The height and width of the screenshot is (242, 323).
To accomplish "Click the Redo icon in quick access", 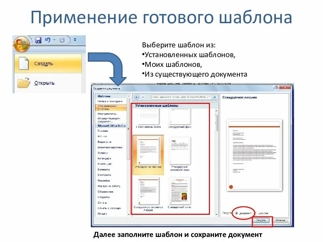I will [x=62, y=40].
